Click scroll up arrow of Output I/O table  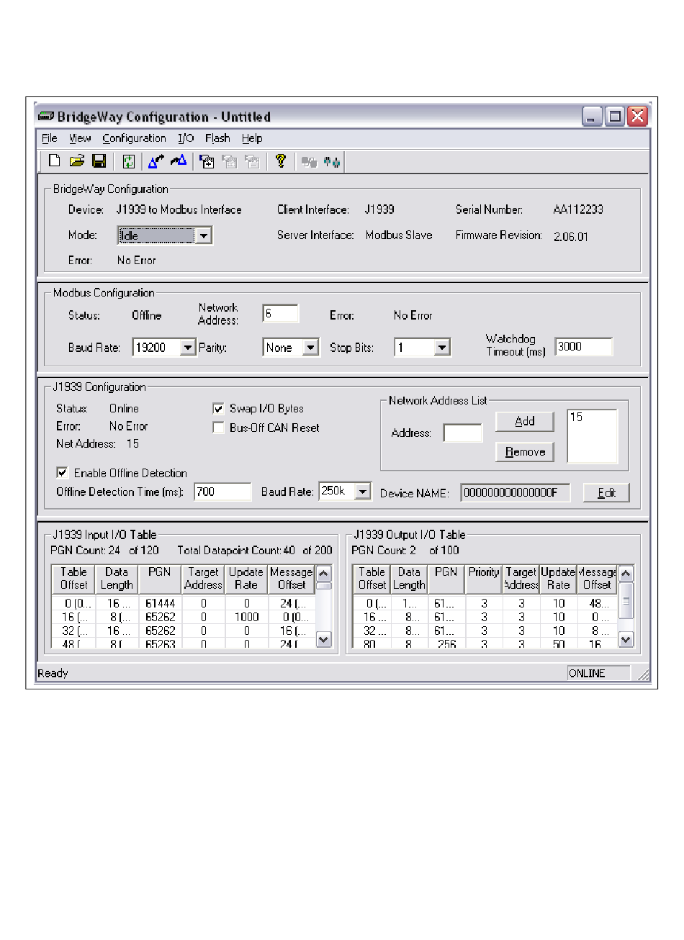(x=626, y=574)
